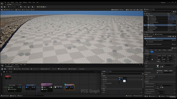Open the Blueprints toolbar icon

[25, 7]
